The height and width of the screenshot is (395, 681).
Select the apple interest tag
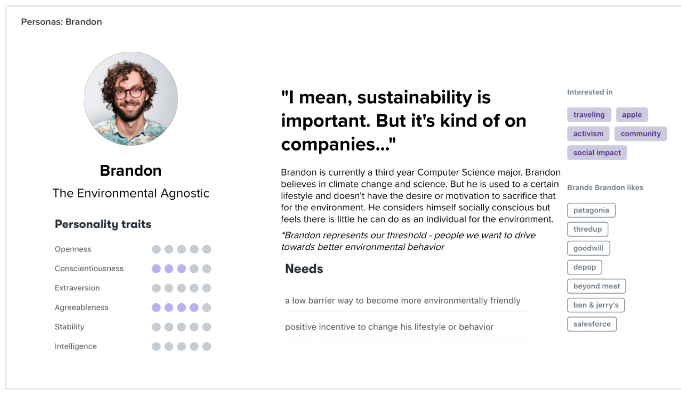[x=632, y=115]
